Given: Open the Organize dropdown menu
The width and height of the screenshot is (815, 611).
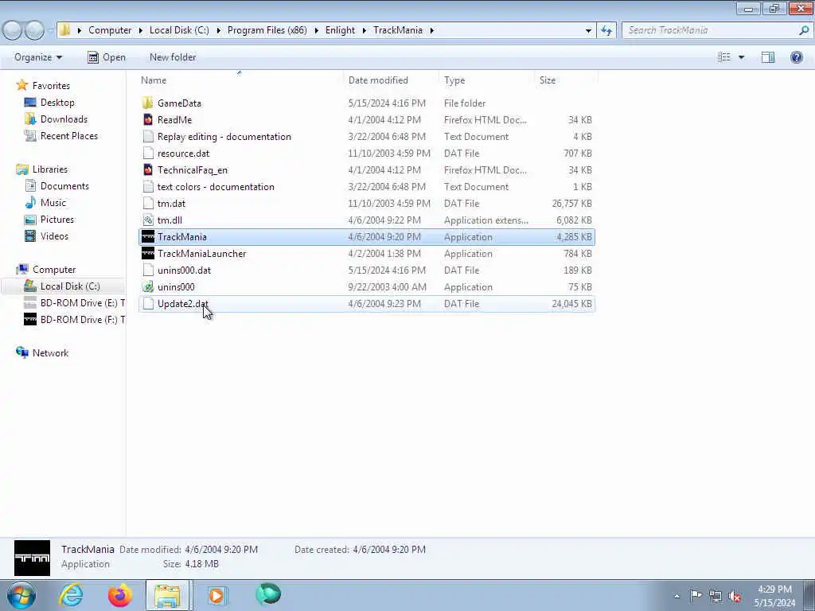Looking at the screenshot, I should 38,57.
